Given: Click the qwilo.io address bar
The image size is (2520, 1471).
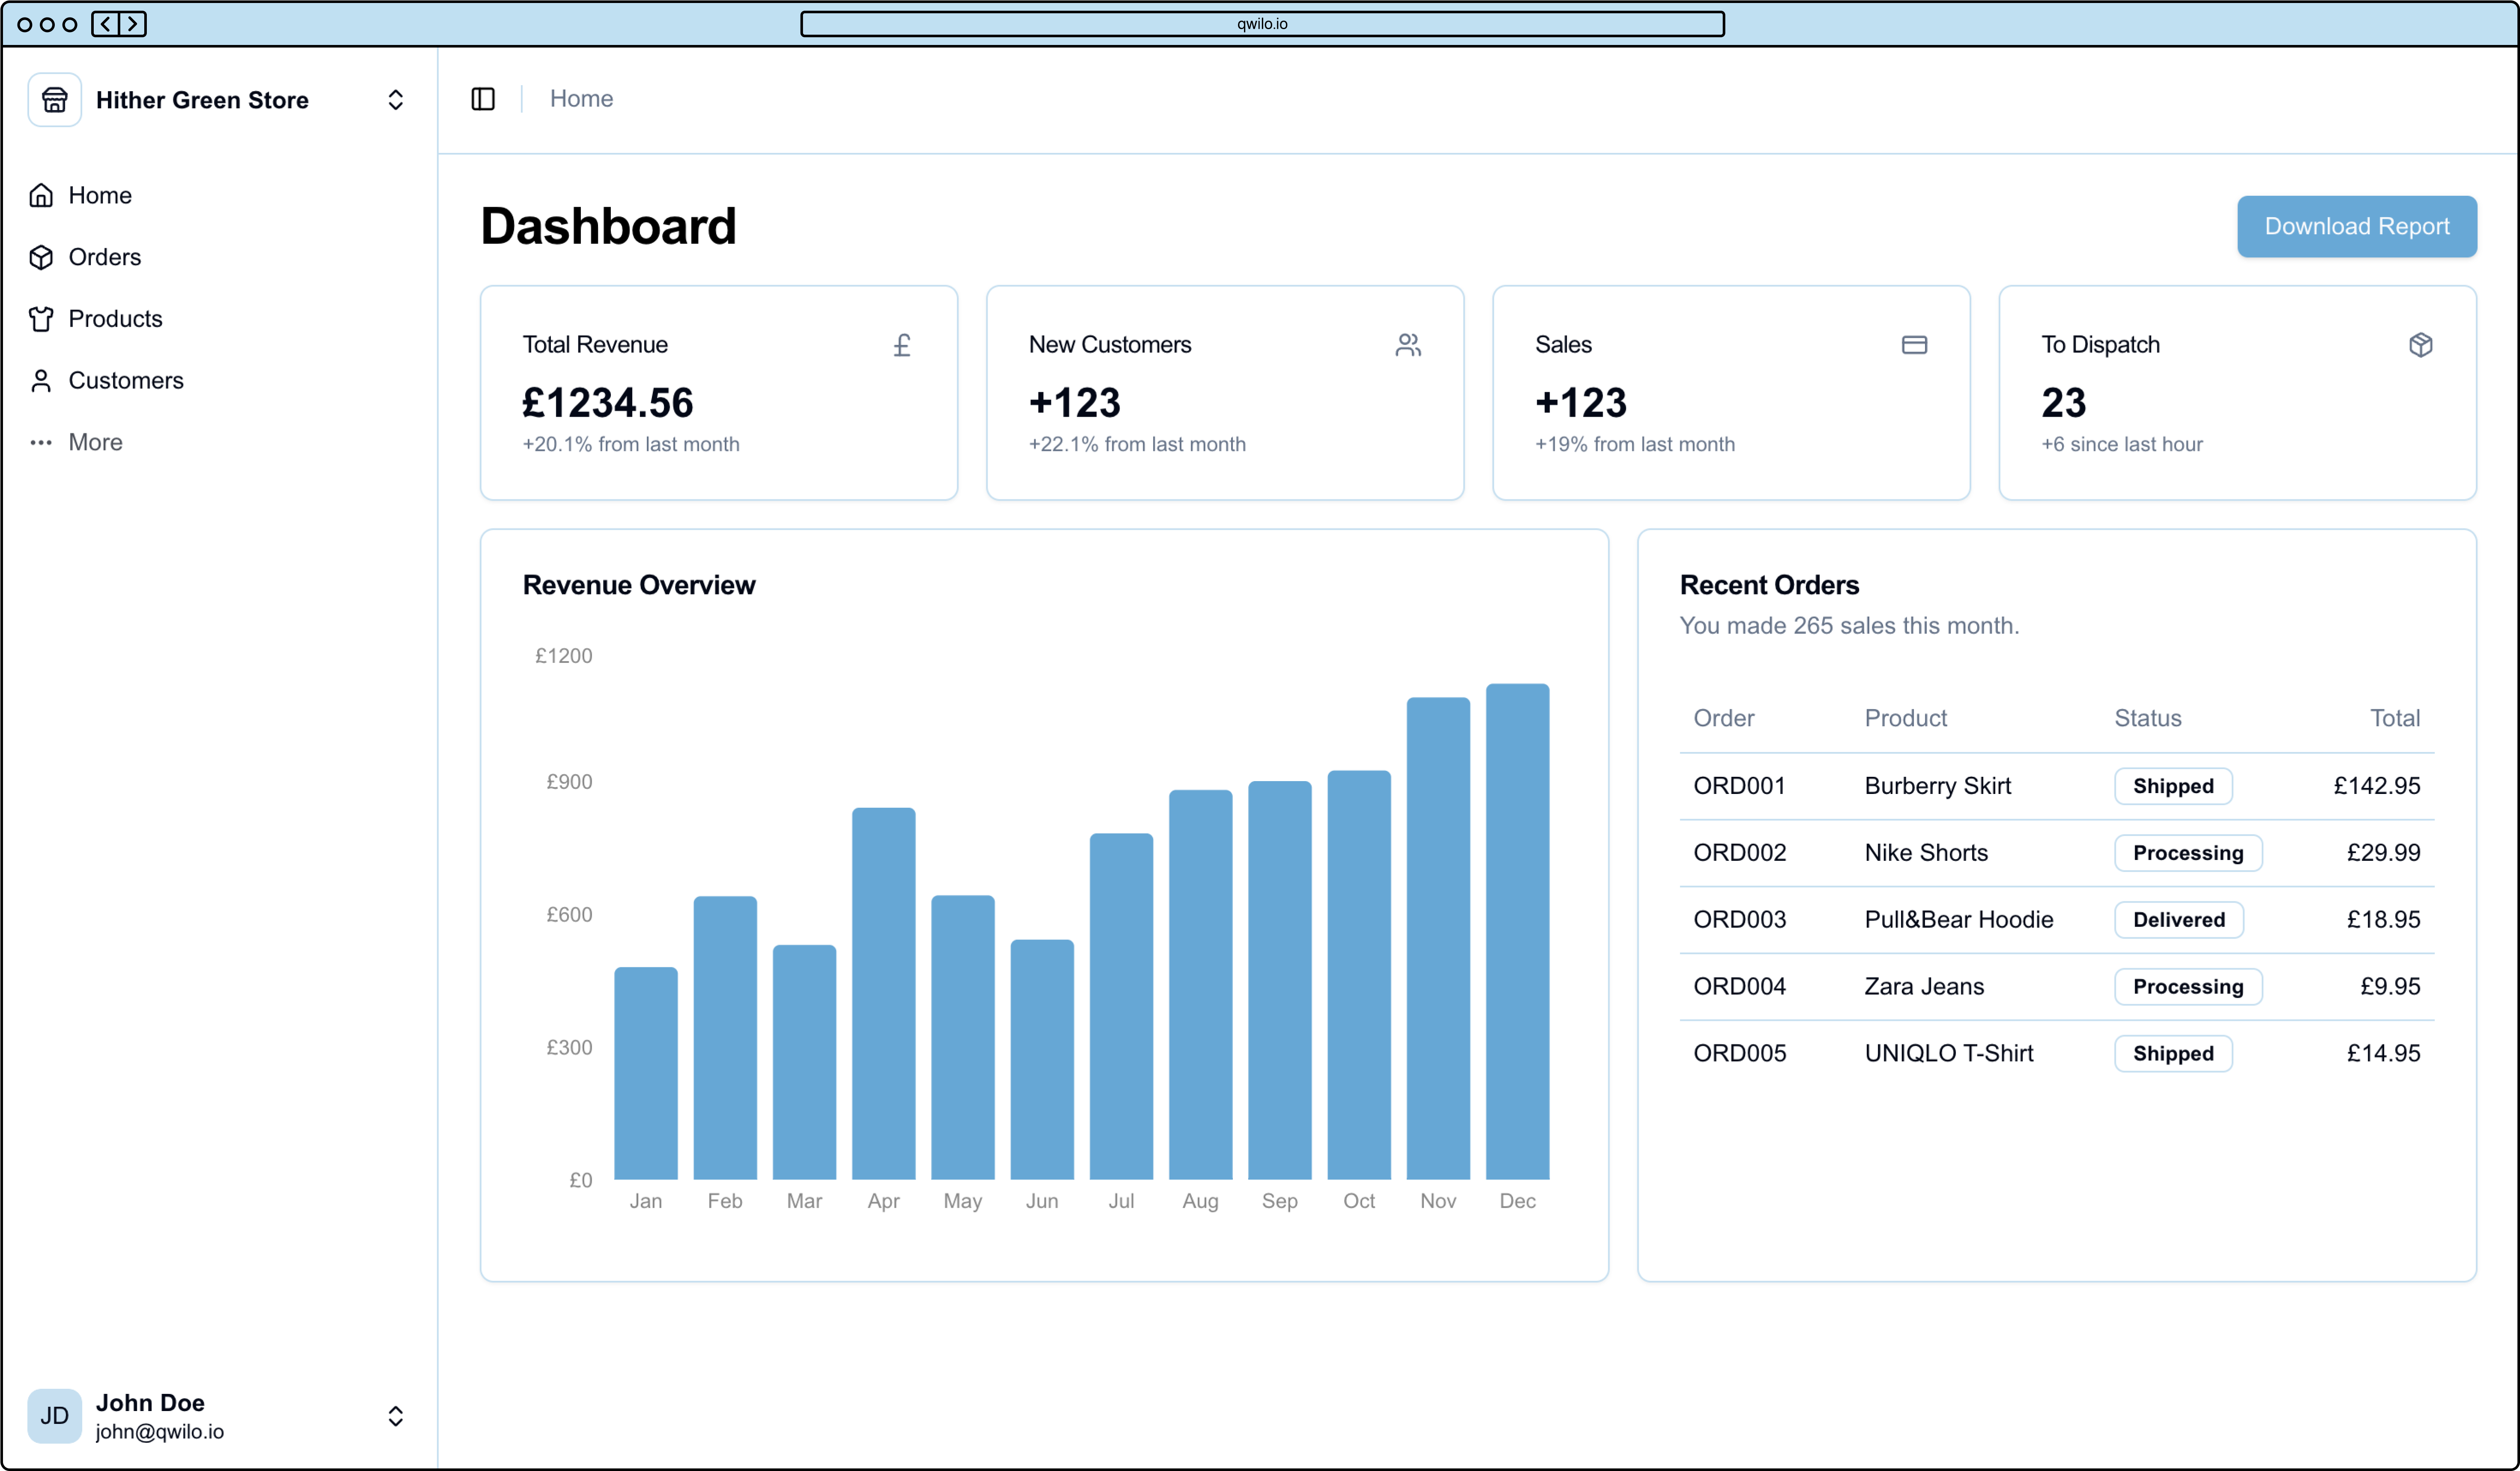Looking at the screenshot, I should pyautogui.click(x=1262, y=23).
